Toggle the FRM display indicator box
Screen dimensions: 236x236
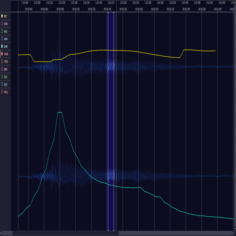click(x=2, y=23)
